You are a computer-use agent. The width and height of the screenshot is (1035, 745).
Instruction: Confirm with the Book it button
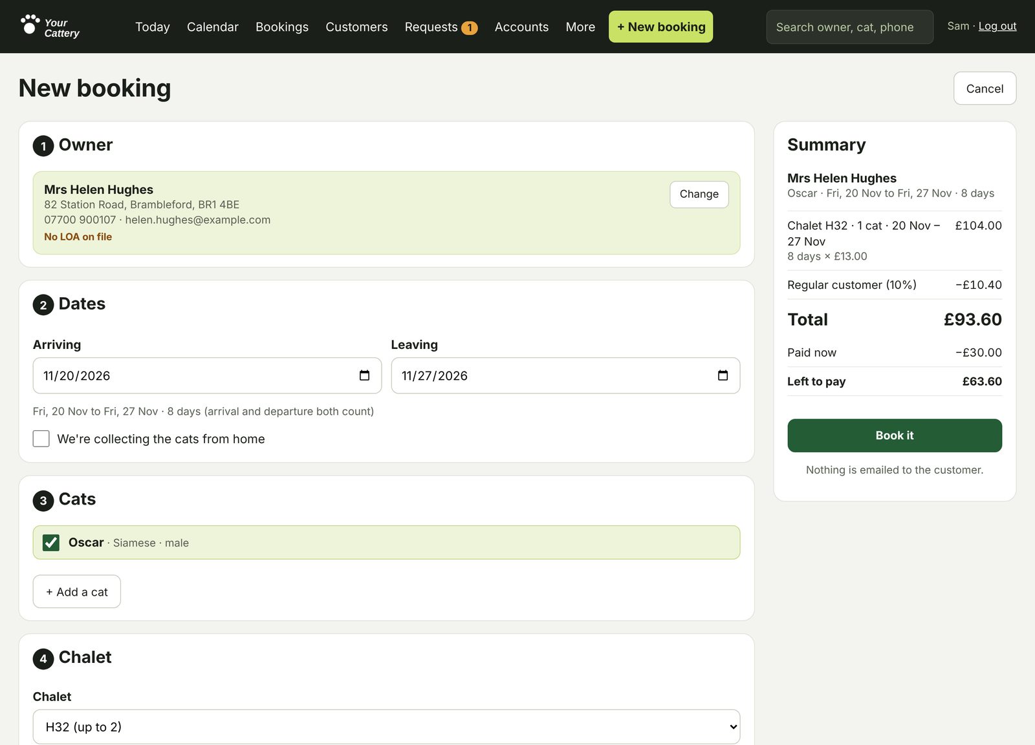tap(894, 435)
